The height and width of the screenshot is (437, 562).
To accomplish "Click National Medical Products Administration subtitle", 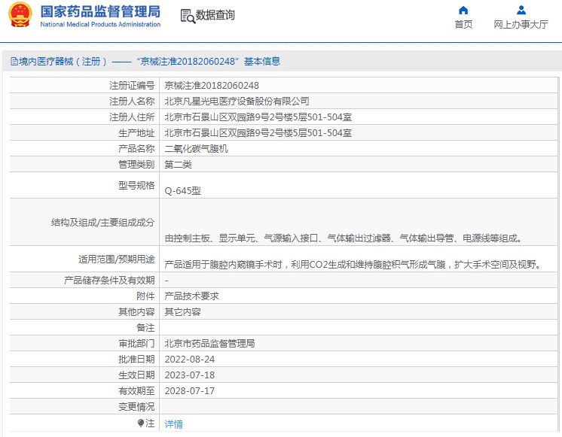I will point(100,24).
